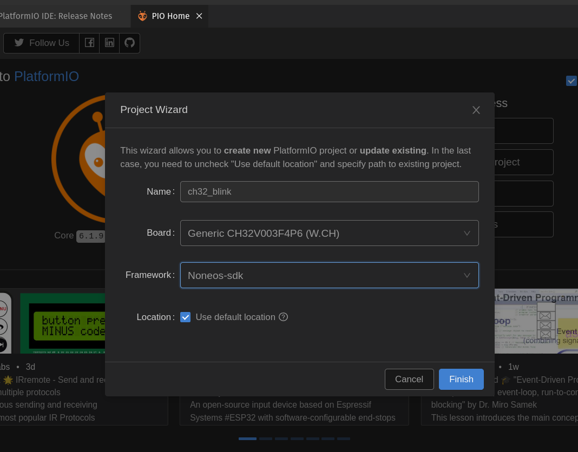This screenshot has height=452, width=578.
Task: Click the PlatformIO link in heading
Action: point(47,76)
